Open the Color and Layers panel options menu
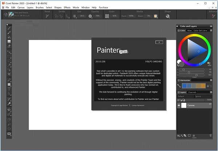Screen dimensions: 218x151 (211, 26)
